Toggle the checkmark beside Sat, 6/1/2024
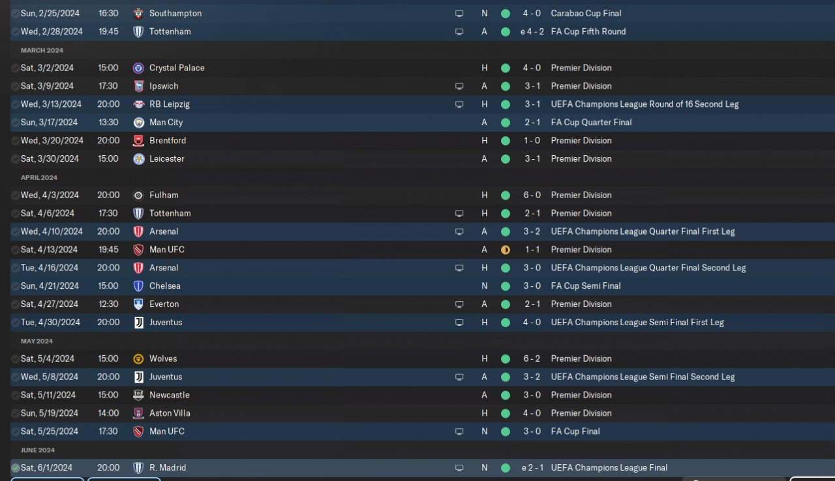 tap(15, 468)
